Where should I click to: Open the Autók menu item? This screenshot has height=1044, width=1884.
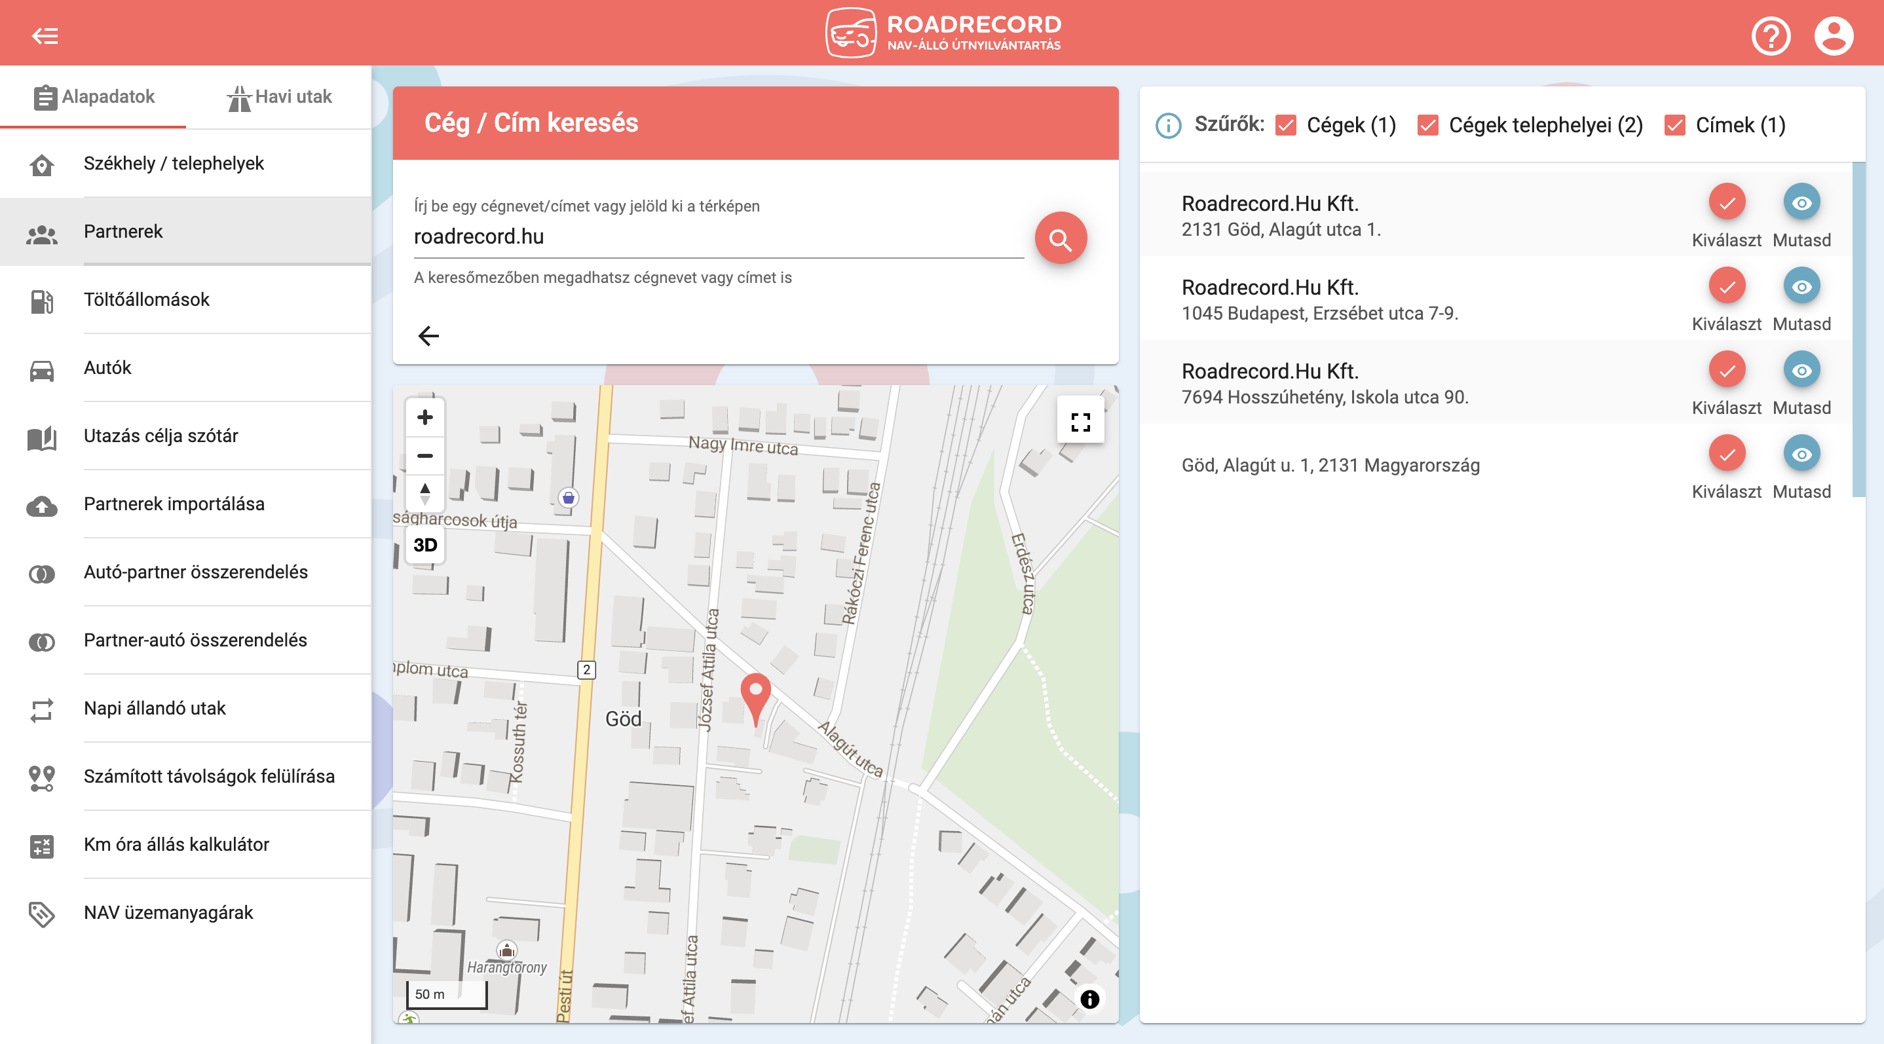pyautogui.click(x=186, y=367)
